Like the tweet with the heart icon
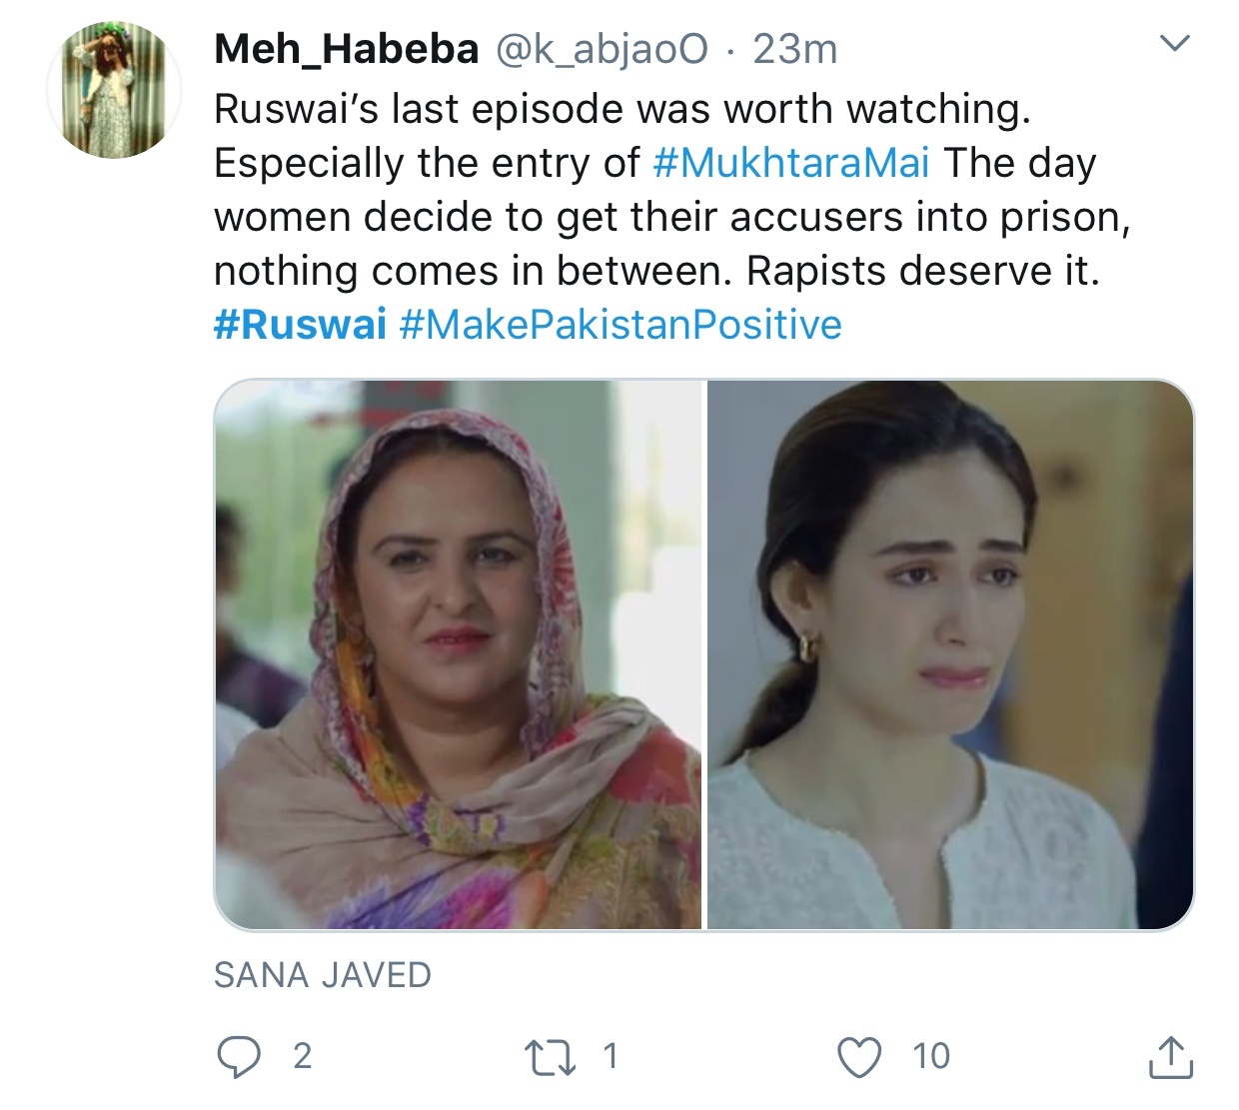Image resolution: width=1239 pixels, height=1110 pixels. [859, 1058]
